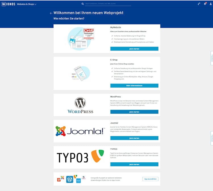Start Joomla! with Jetzt starten button
Viewport: 213px width, 191px height.
(134, 138)
